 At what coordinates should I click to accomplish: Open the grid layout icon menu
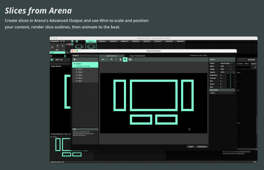[130, 59]
